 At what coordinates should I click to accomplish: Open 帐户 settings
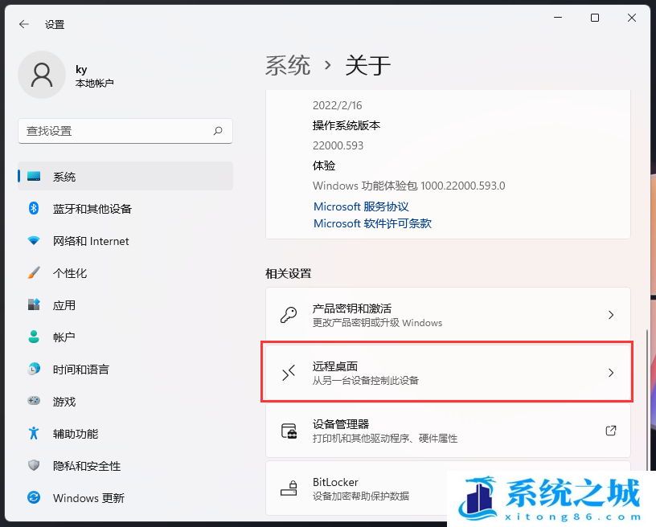tap(125, 337)
